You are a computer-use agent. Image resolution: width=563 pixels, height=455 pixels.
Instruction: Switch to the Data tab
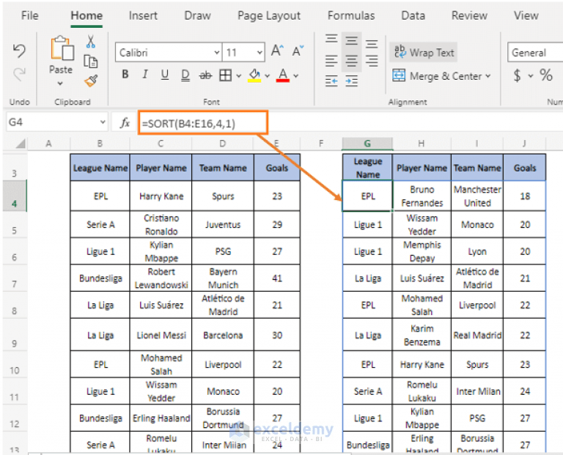413,15
